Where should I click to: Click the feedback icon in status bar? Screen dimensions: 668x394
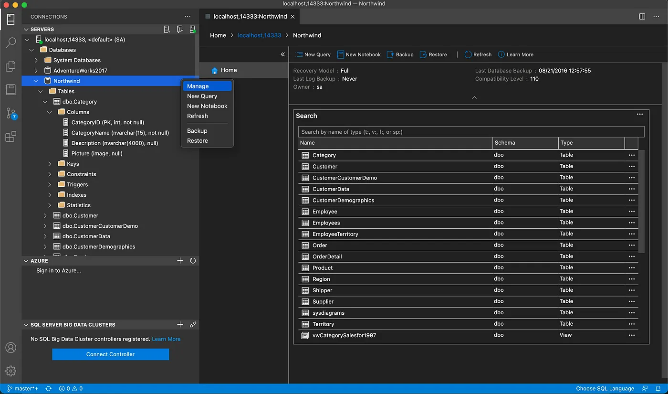click(645, 388)
